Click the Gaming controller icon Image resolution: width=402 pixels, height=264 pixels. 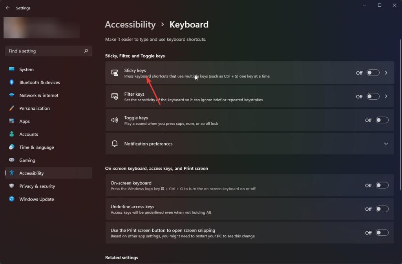click(x=12, y=160)
